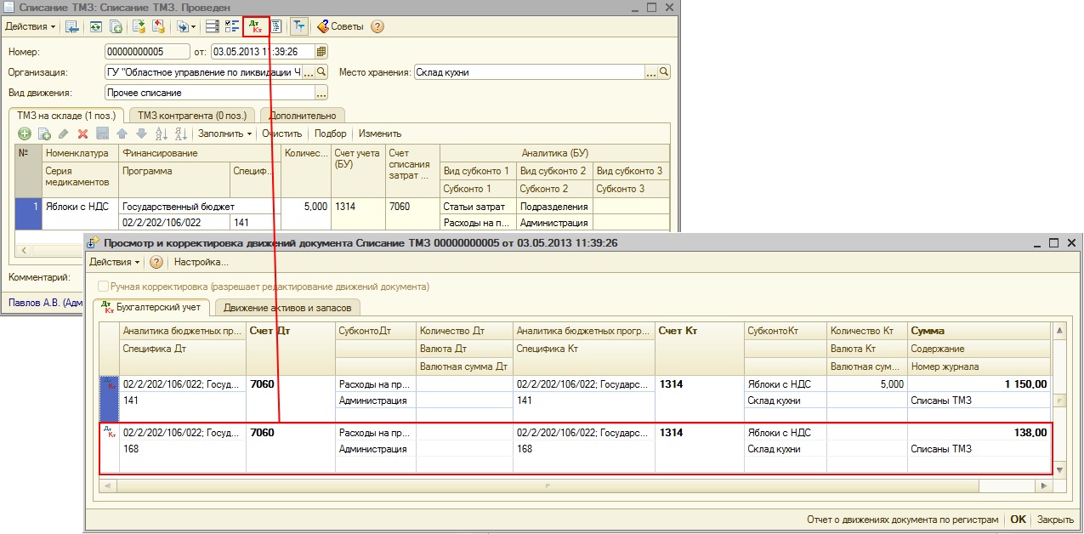The width and height of the screenshot is (1084, 534).
Task: Click the red delete row icon
Action: coord(82,133)
